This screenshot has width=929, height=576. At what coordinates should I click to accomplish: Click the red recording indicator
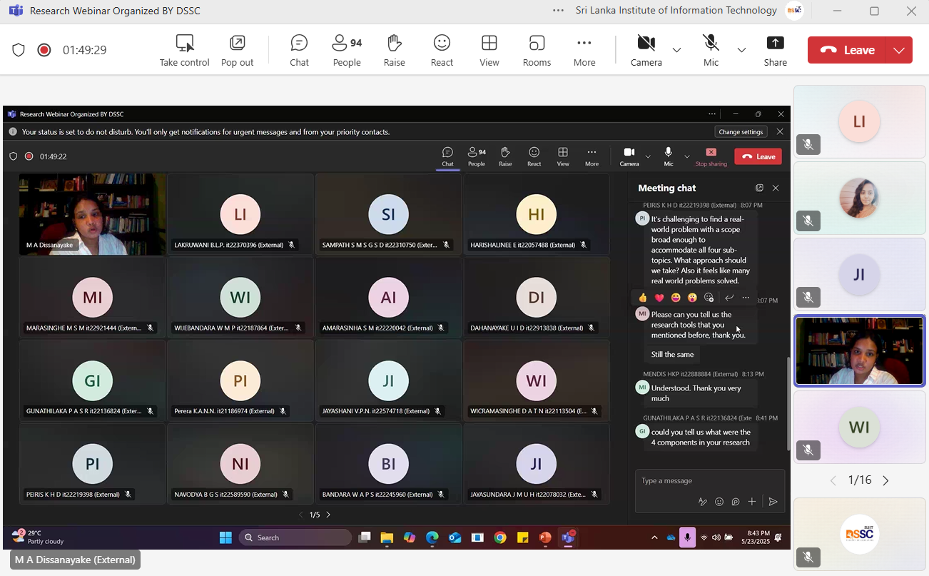pos(44,50)
